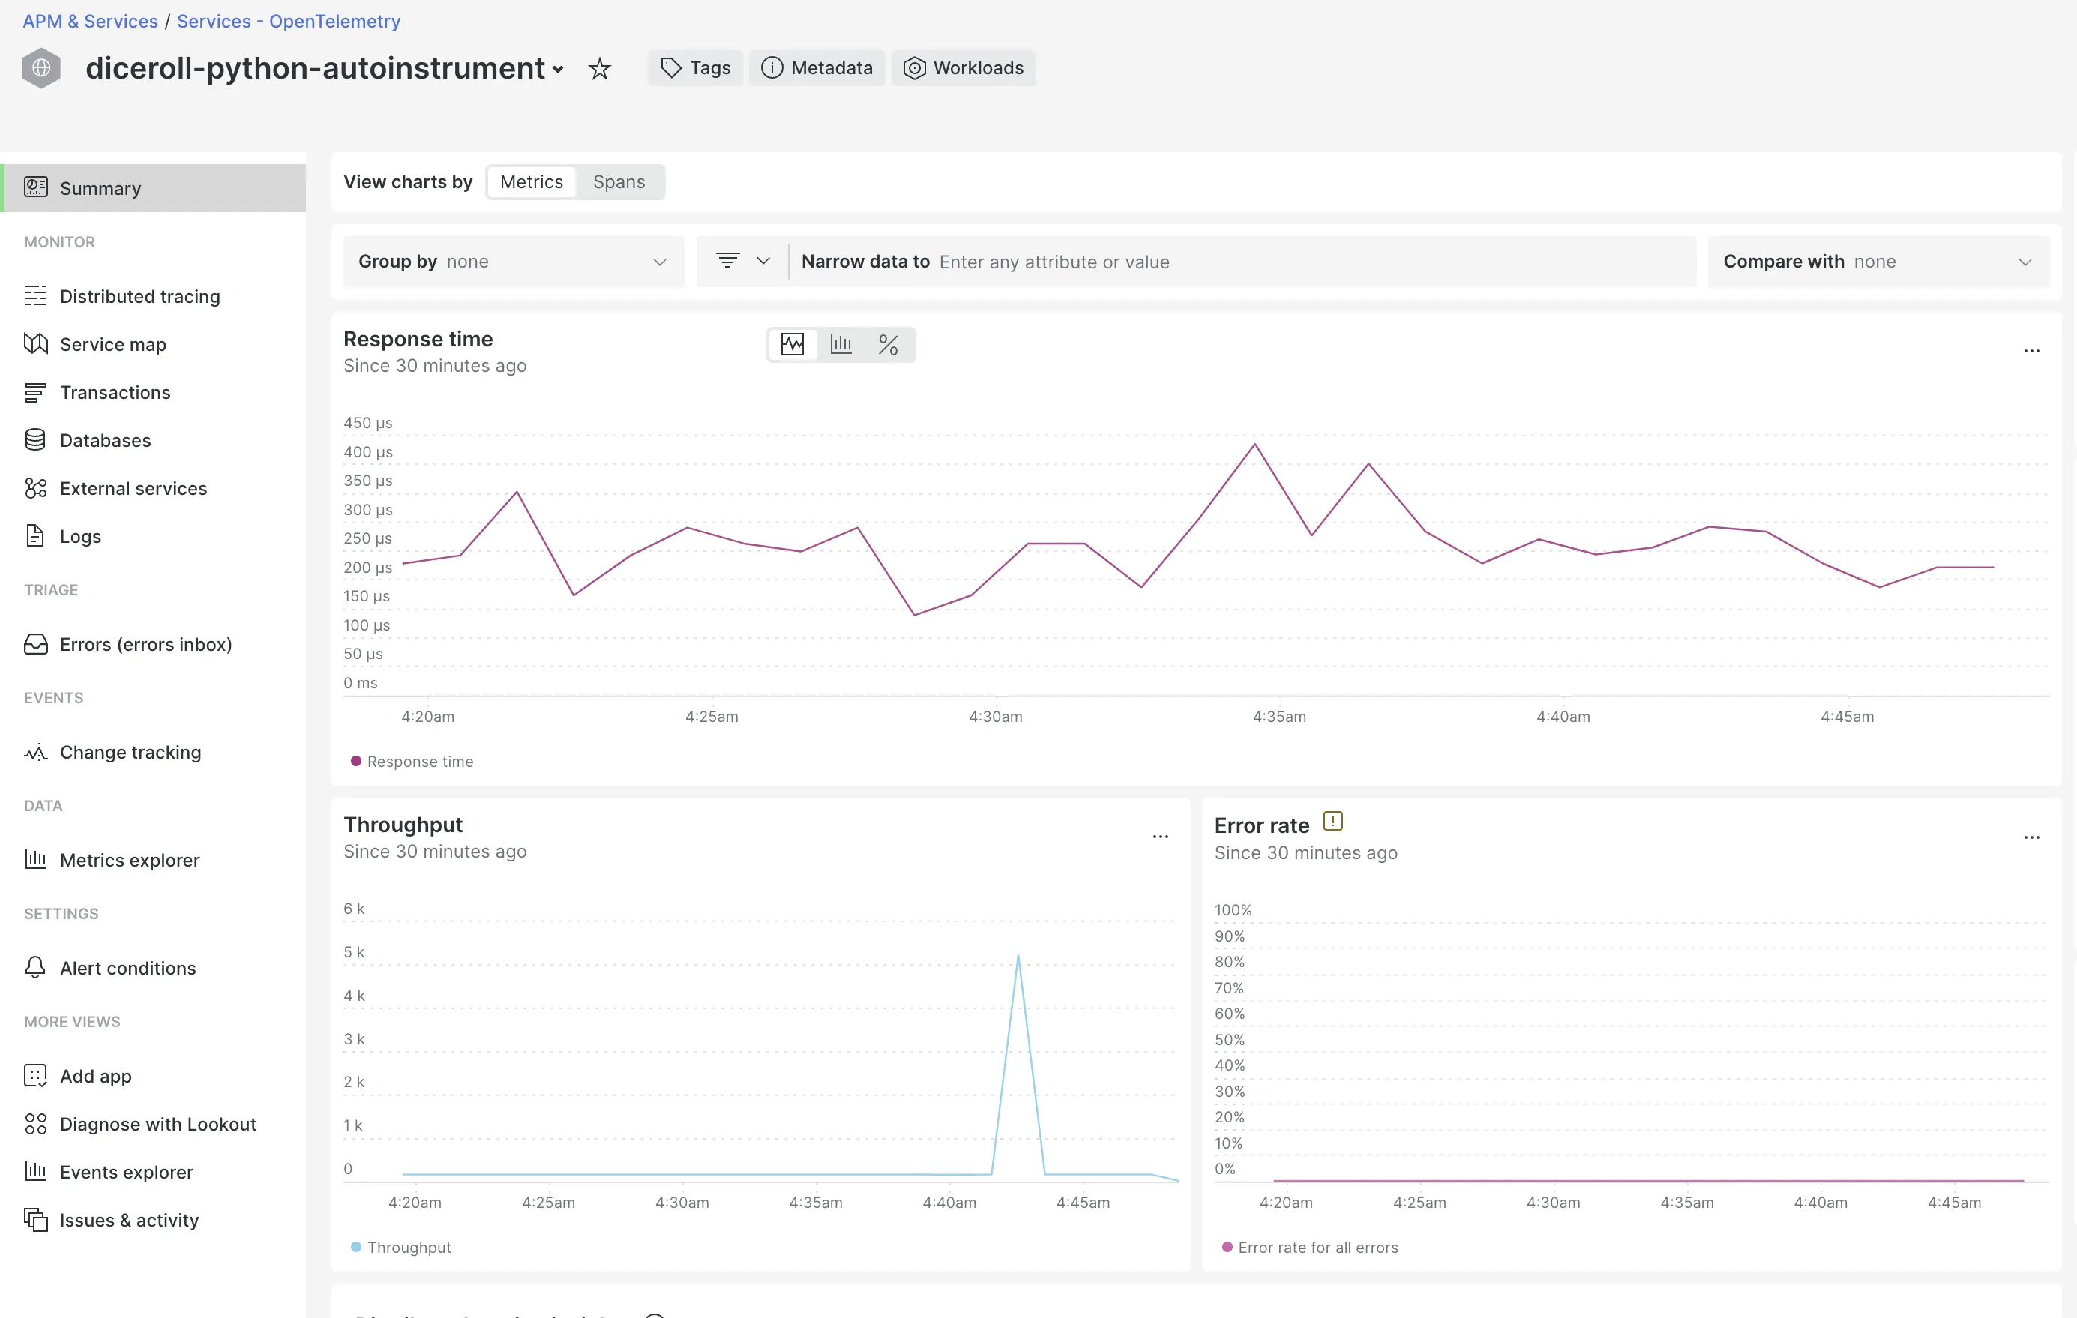Focus the Narrow data to input
The width and height of the screenshot is (2077, 1318).
1242,262
